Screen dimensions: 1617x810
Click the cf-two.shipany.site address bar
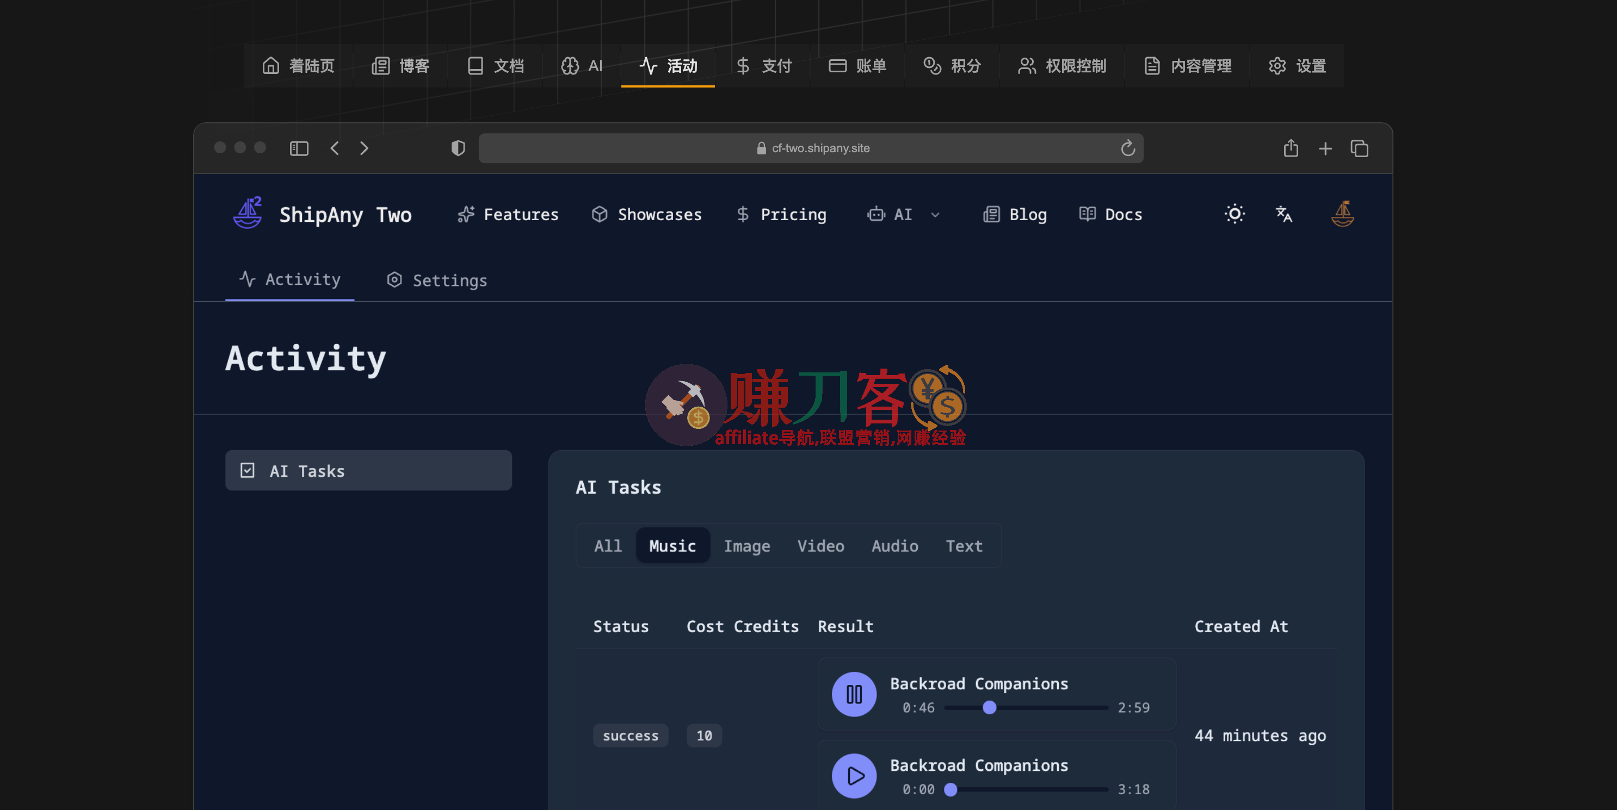[x=811, y=148]
